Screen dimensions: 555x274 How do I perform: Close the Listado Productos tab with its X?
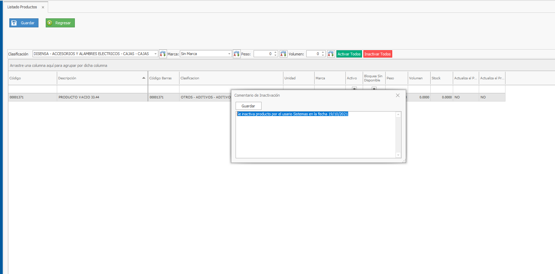click(x=43, y=7)
